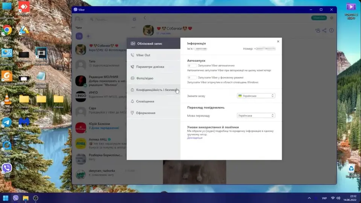Open Malwarebytes desktop shortcut
Image resolution: width=361 pixels, height=203 pixels.
pos(24,124)
